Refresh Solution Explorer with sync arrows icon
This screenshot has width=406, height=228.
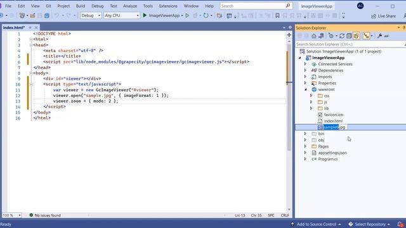pyautogui.click(x=342, y=36)
